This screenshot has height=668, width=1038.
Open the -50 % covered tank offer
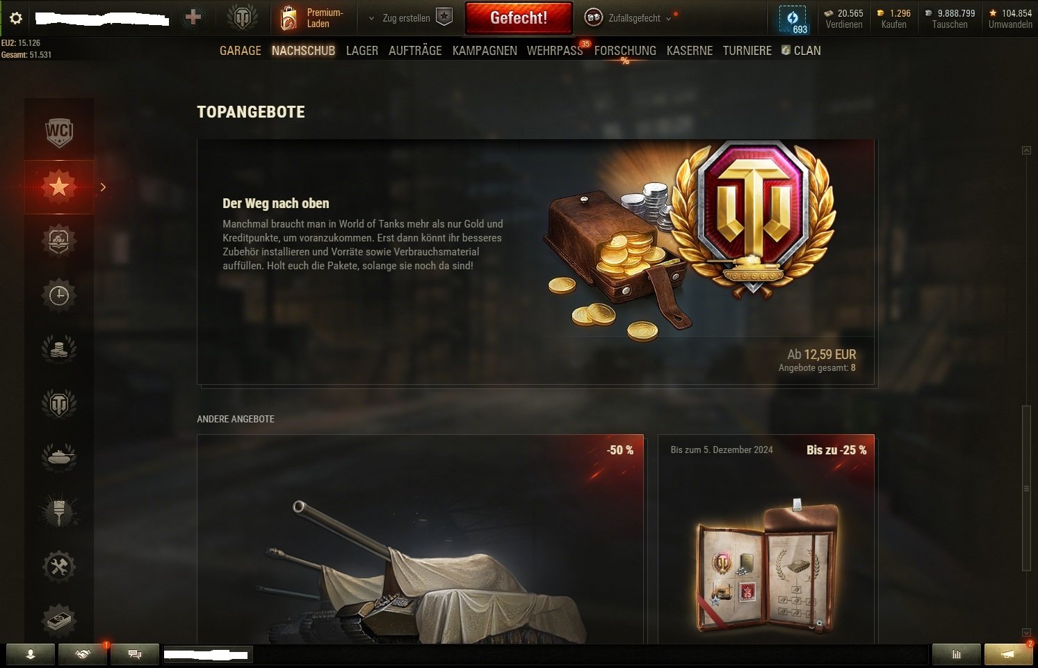(x=421, y=539)
